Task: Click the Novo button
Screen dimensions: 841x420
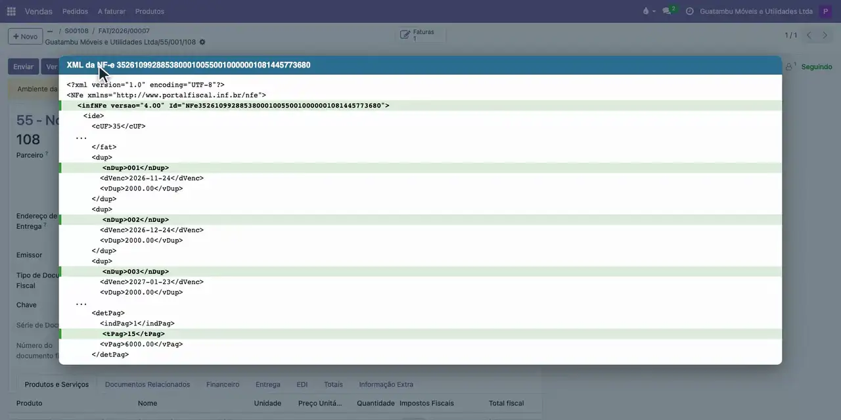Action: (x=25, y=36)
